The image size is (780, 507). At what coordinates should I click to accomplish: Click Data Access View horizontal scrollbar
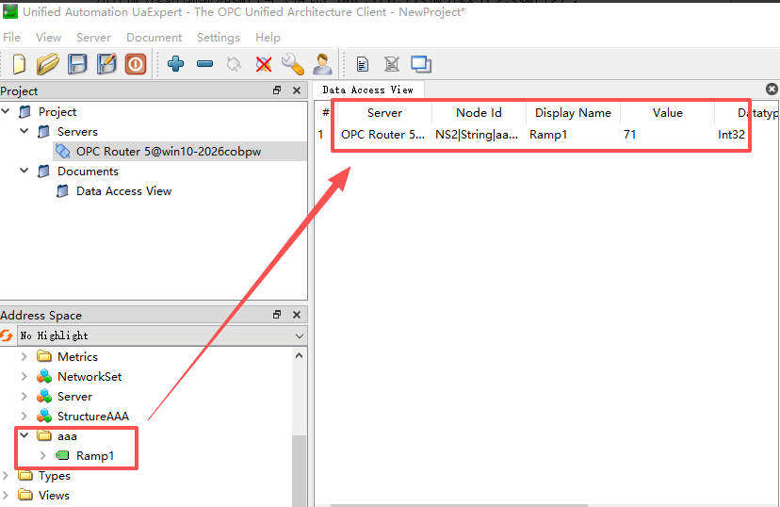click(459, 505)
